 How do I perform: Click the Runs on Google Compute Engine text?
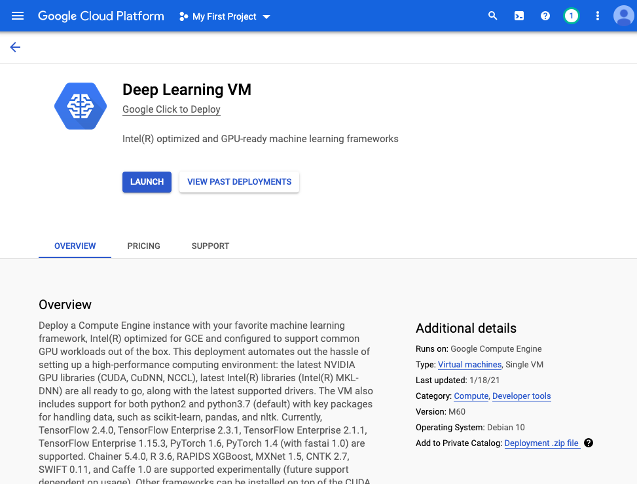(x=479, y=348)
